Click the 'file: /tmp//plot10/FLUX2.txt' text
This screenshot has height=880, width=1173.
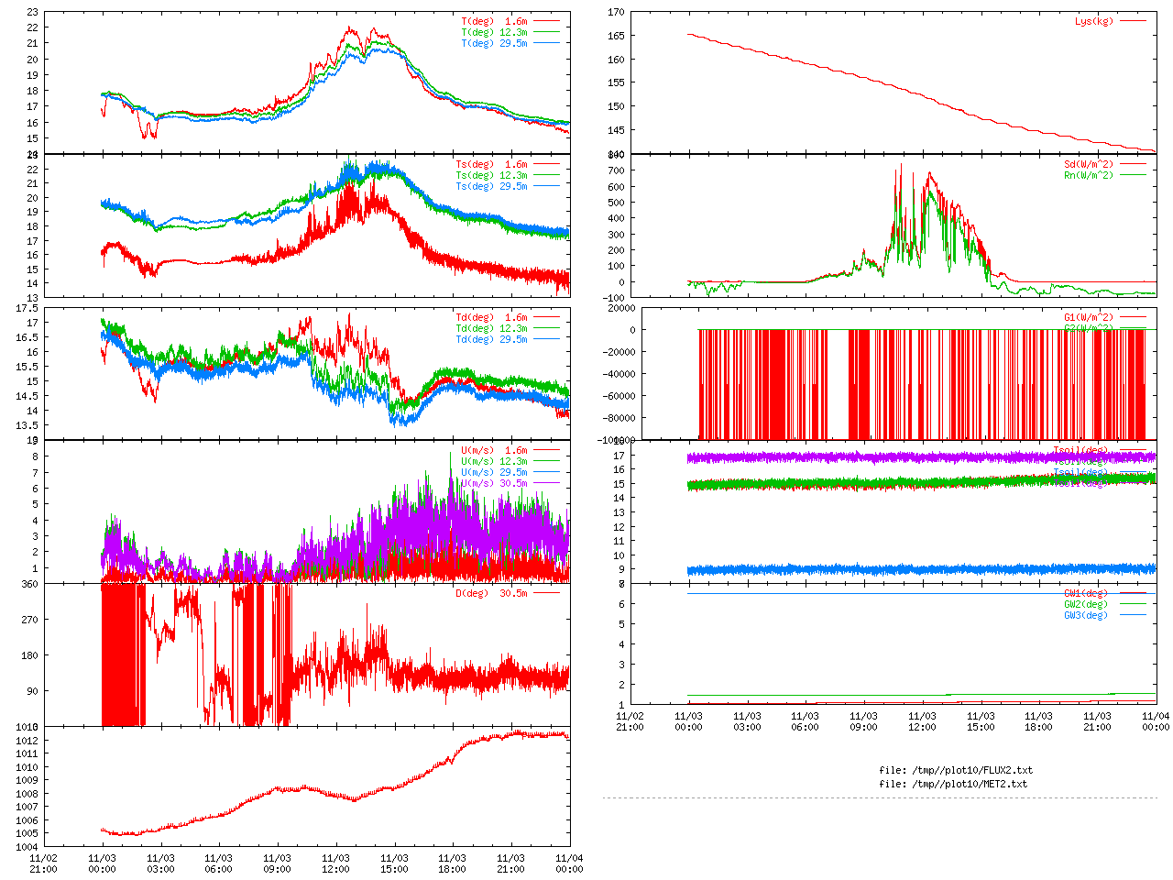click(956, 771)
